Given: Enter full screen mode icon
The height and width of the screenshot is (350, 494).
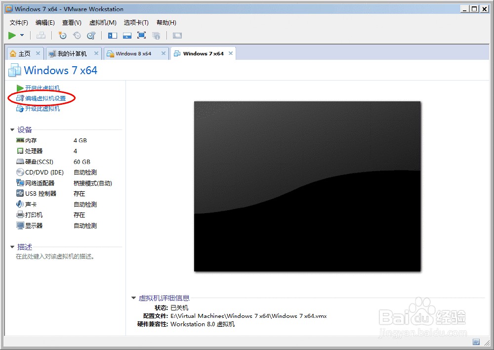Looking at the screenshot, I should tap(141, 35).
